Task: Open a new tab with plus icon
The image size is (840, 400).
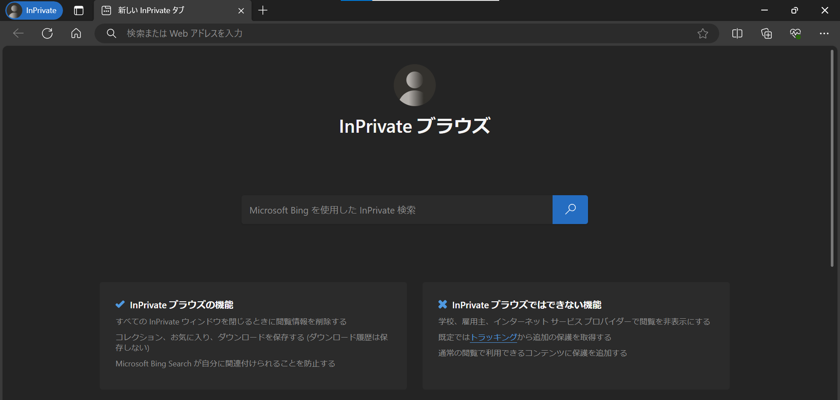Action: (x=262, y=10)
